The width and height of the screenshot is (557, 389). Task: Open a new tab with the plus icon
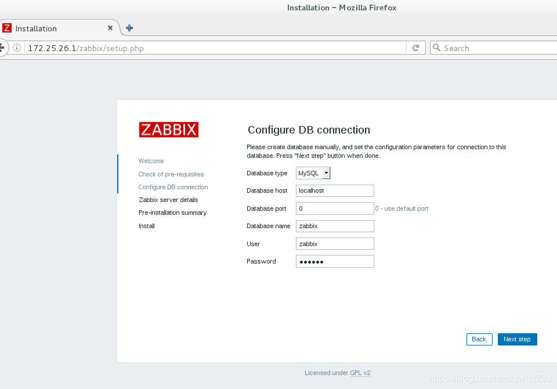pyautogui.click(x=129, y=28)
